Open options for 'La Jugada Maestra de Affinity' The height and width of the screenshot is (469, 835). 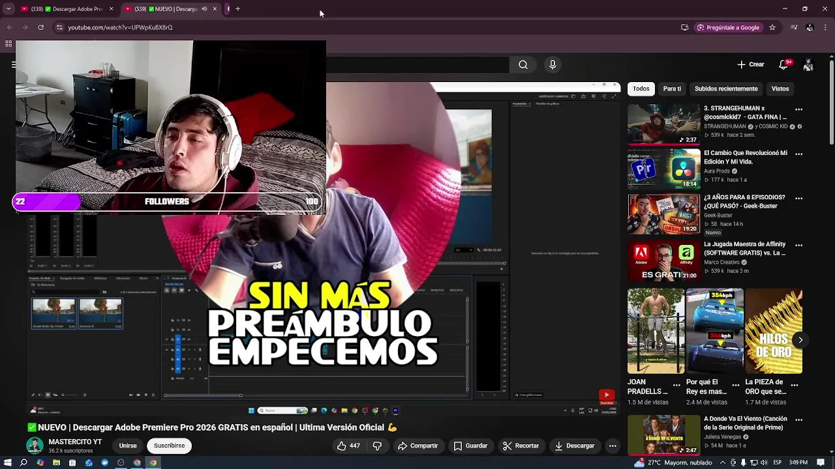pyautogui.click(x=799, y=245)
